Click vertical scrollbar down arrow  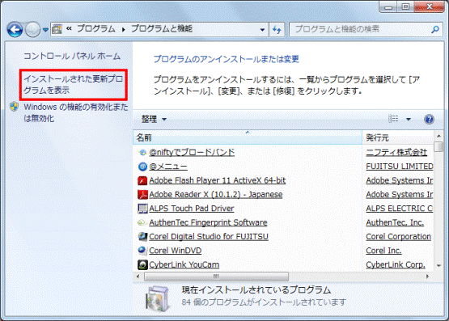click(x=438, y=266)
